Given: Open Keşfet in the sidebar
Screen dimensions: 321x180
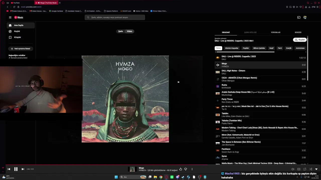Looking at the screenshot, I should pos(21,31).
